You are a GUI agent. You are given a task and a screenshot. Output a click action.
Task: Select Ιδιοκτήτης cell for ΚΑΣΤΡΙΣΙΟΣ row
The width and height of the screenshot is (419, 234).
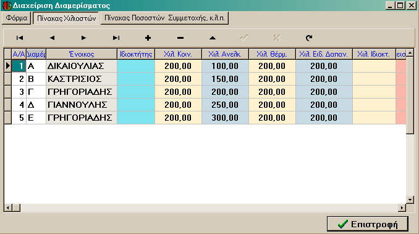pyautogui.click(x=136, y=79)
